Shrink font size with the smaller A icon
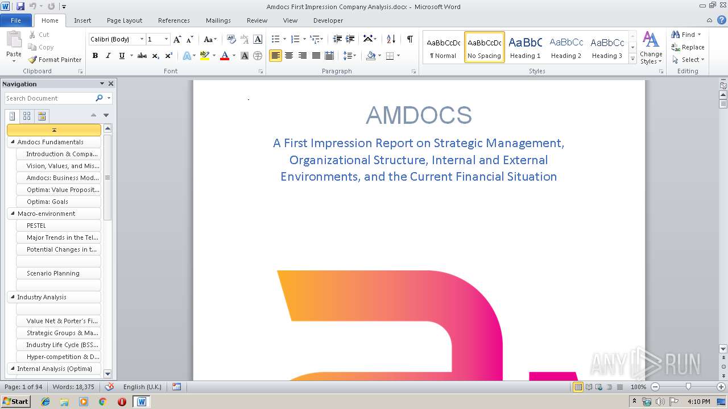The image size is (728, 409). 190,39
